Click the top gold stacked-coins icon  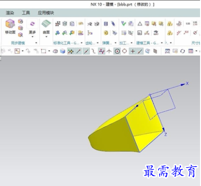click(170, 24)
